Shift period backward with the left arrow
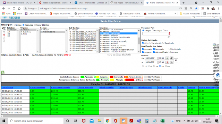 click(171, 58)
